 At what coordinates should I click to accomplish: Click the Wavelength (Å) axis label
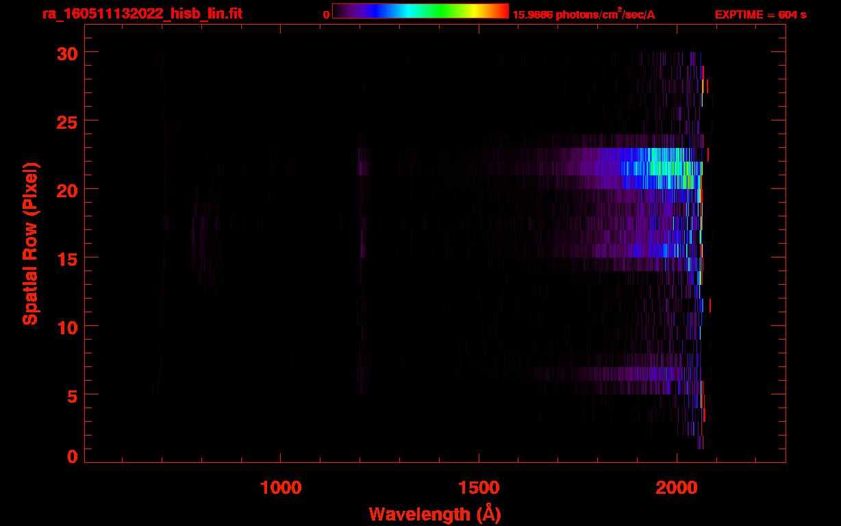coord(435,514)
